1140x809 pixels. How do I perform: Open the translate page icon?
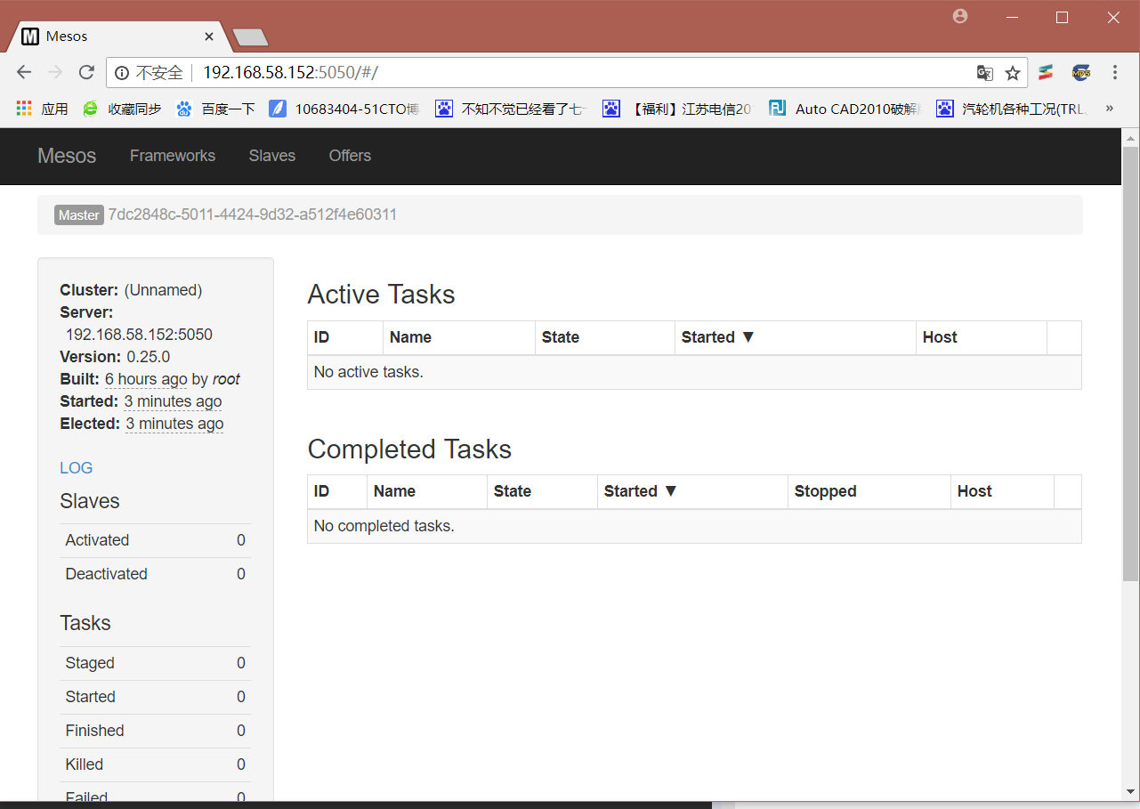pos(984,73)
